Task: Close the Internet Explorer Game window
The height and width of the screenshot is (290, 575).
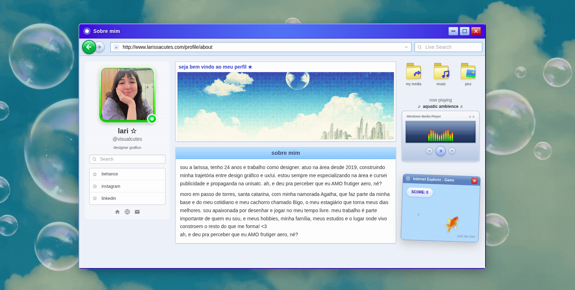Action: tap(474, 181)
